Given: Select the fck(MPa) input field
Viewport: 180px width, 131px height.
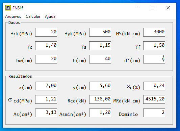Looking at the screenshot, I should (46, 32).
